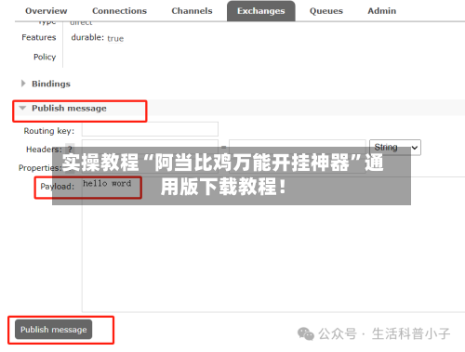Switch to the Connections tab
The height and width of the screenshot is (352, 465).
[x=119, y=11]
